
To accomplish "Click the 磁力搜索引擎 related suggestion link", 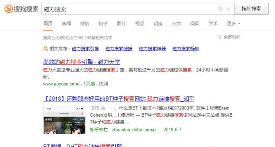I will click(85, 49).
